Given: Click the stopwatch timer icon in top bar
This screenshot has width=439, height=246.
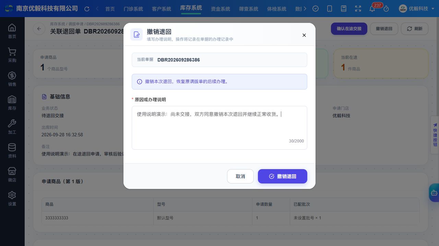Looking at the screenshot, I should (386, 9).
